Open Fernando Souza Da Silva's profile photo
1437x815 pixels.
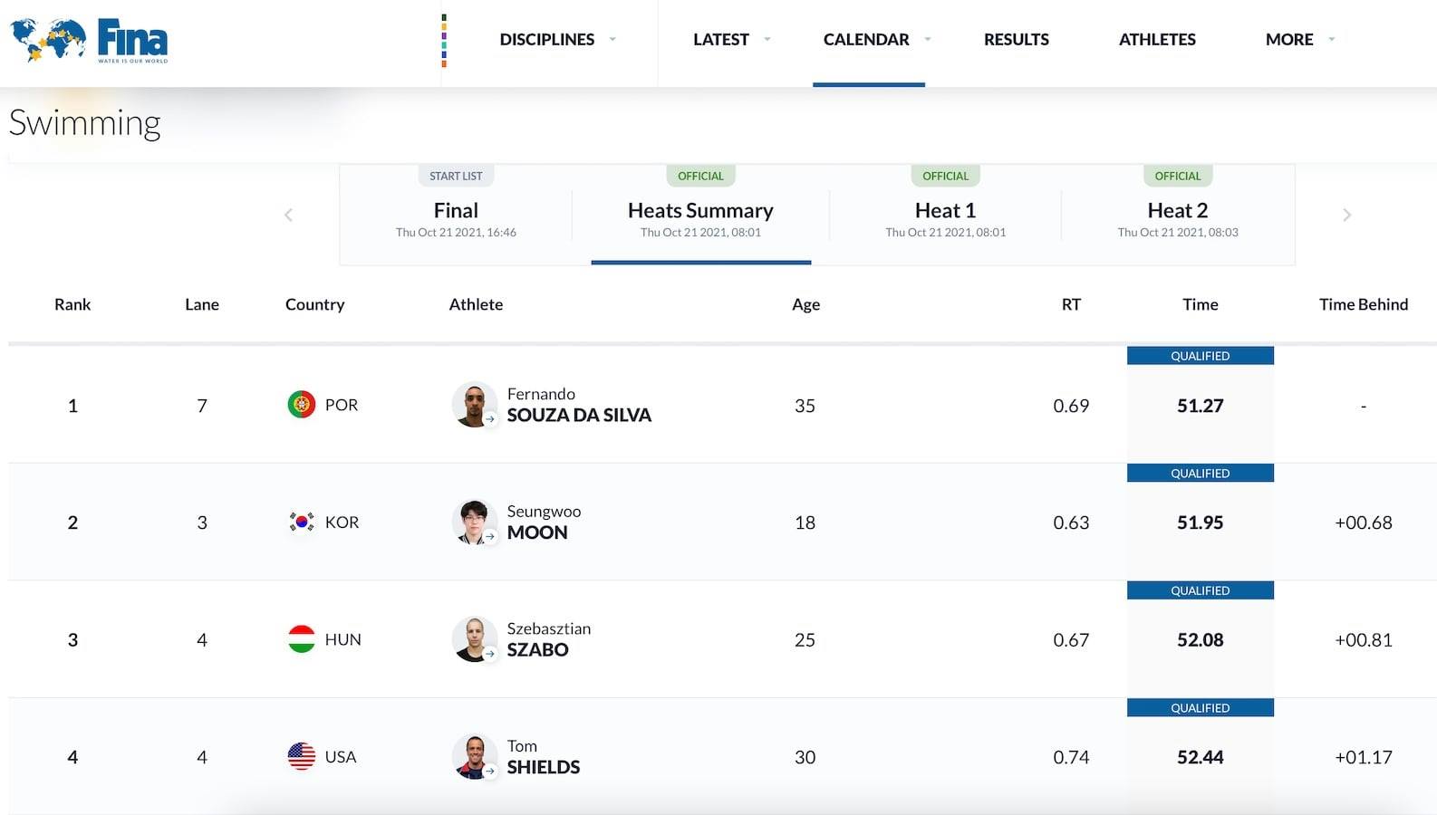point(474,405)
